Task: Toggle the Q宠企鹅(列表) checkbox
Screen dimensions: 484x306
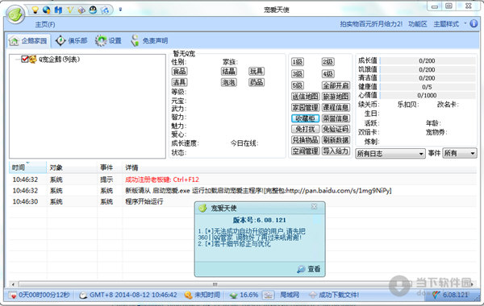Action: point(25,59)
